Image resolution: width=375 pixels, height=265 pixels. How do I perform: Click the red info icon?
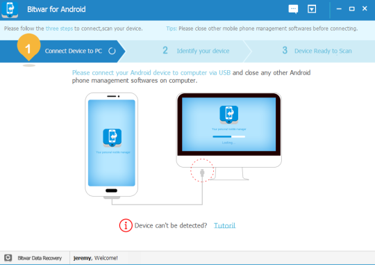[126, 225]
